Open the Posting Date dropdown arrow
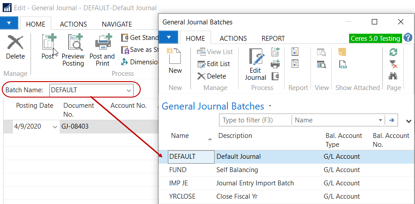This screenshot has height=204, width=415. point(55,127)
